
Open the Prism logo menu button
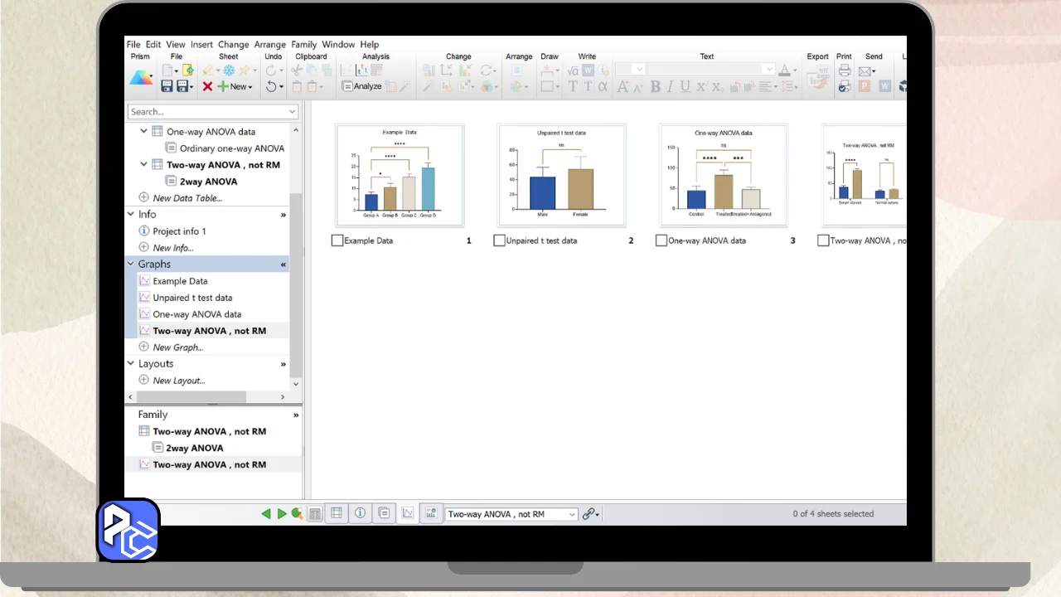[141, 78]
